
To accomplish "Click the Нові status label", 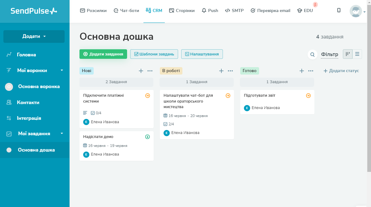I will pos(87,71).
